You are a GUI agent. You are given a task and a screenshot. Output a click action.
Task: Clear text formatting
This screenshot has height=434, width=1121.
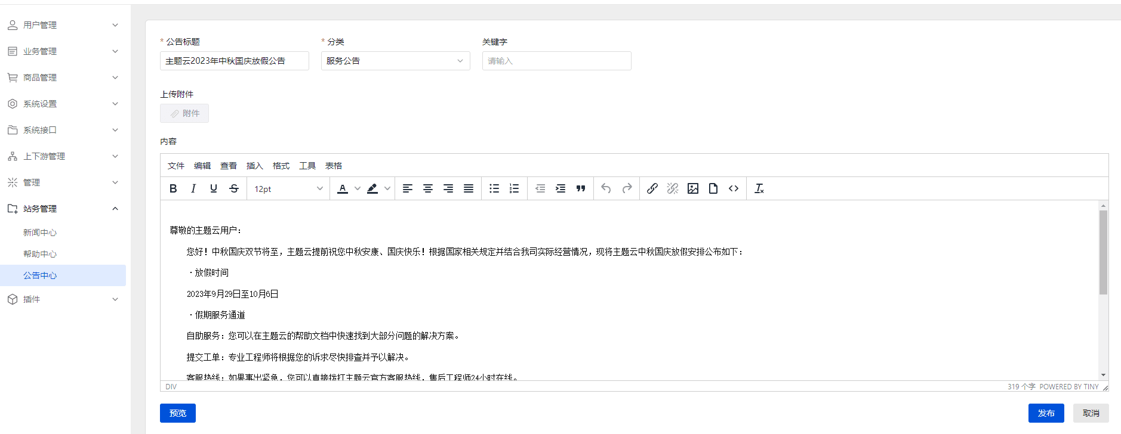(759, 188)
